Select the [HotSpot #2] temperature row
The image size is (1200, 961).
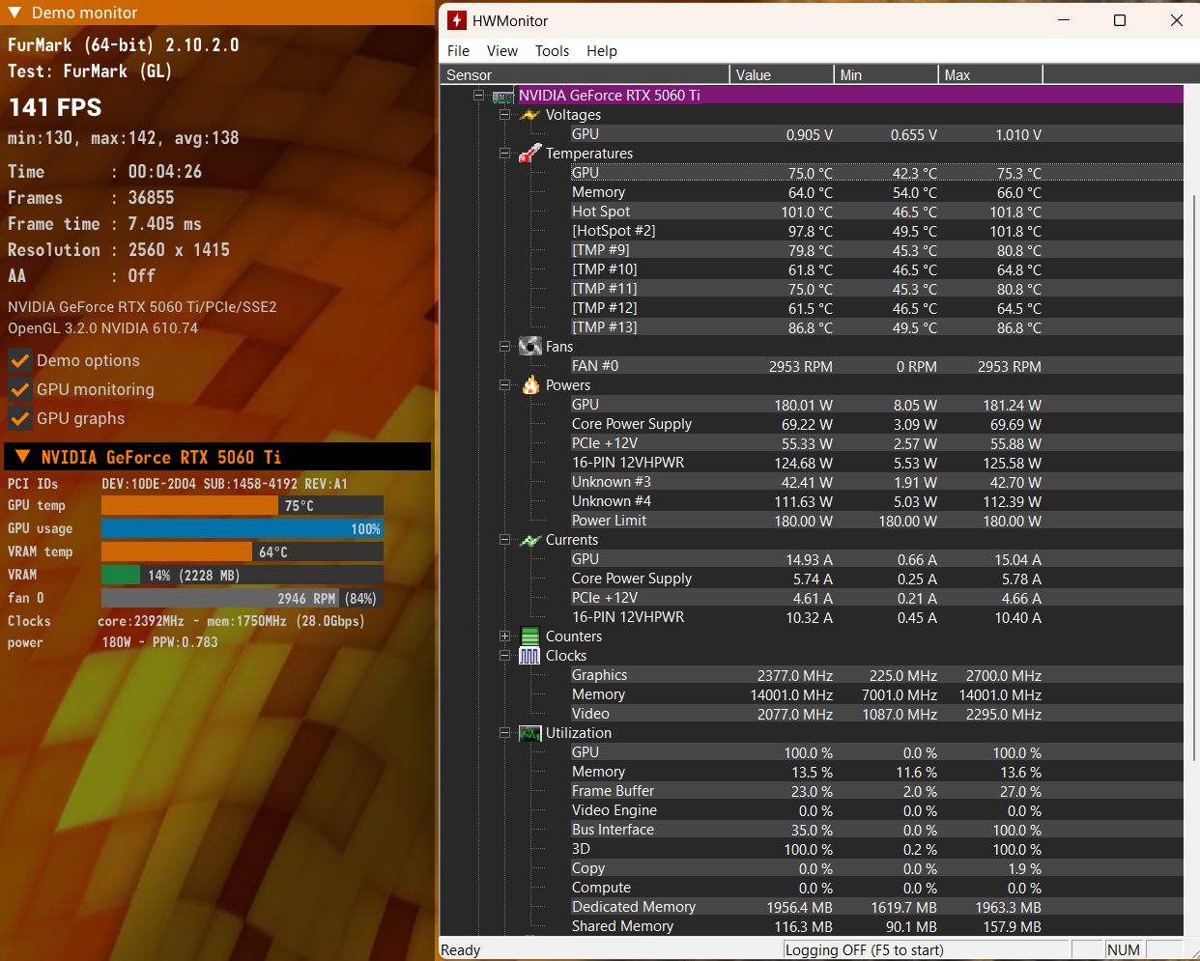(876, 231)
